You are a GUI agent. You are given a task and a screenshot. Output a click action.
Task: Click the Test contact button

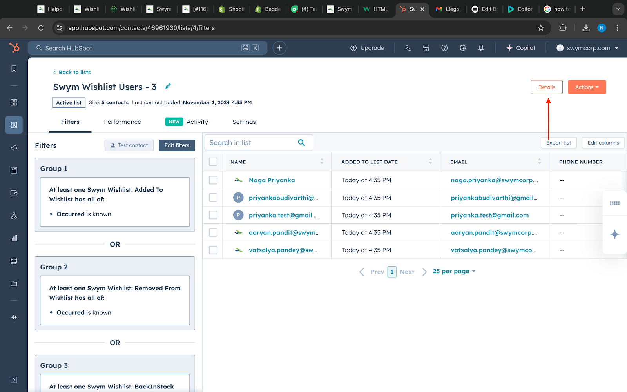tap(129, 145)
